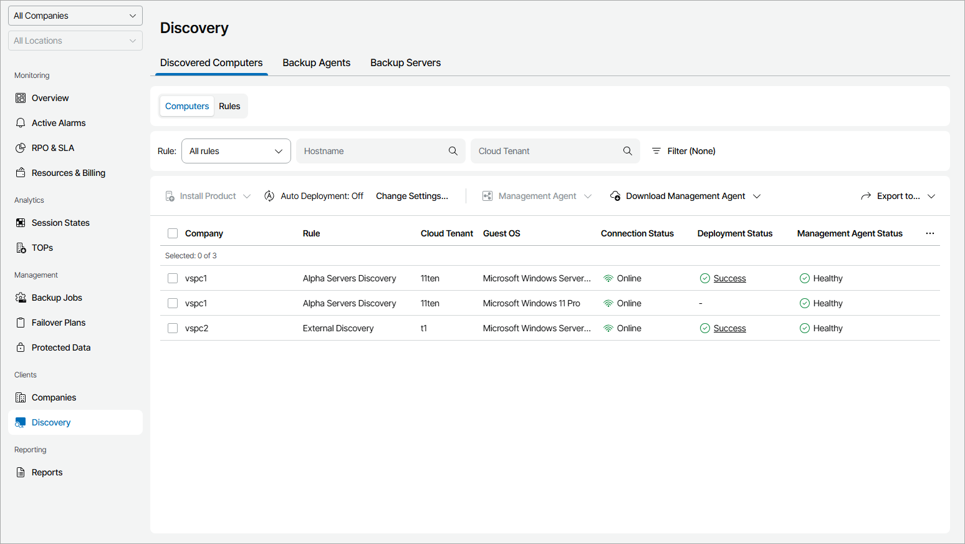Switch to the Backup Agents tab
Image resolution: width=965 pixels, height=544 pixels.
click(316, 63)
